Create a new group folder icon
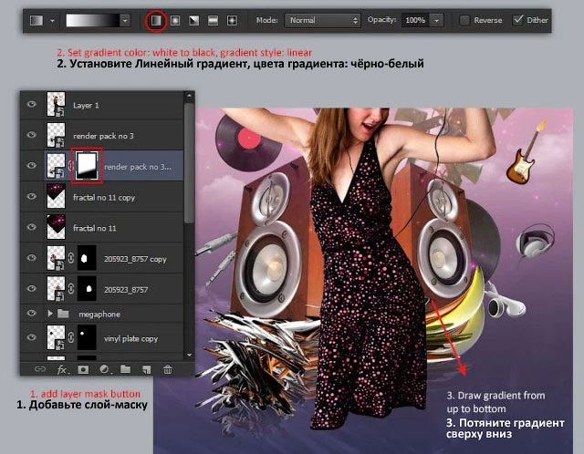 (x=126, y=369)
